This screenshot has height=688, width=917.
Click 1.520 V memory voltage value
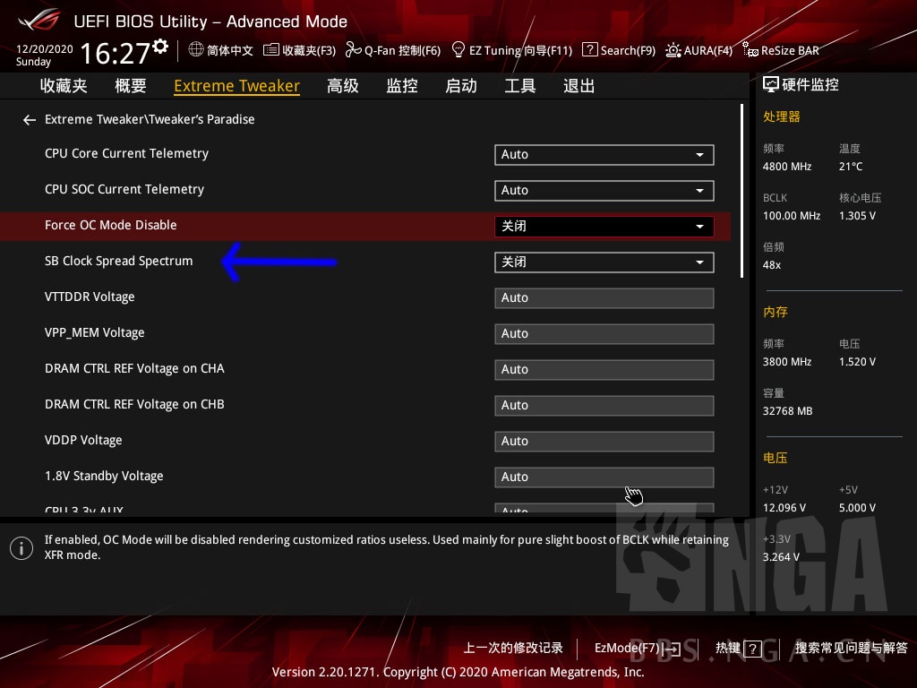pyautogui.click(x=857, y=362)
